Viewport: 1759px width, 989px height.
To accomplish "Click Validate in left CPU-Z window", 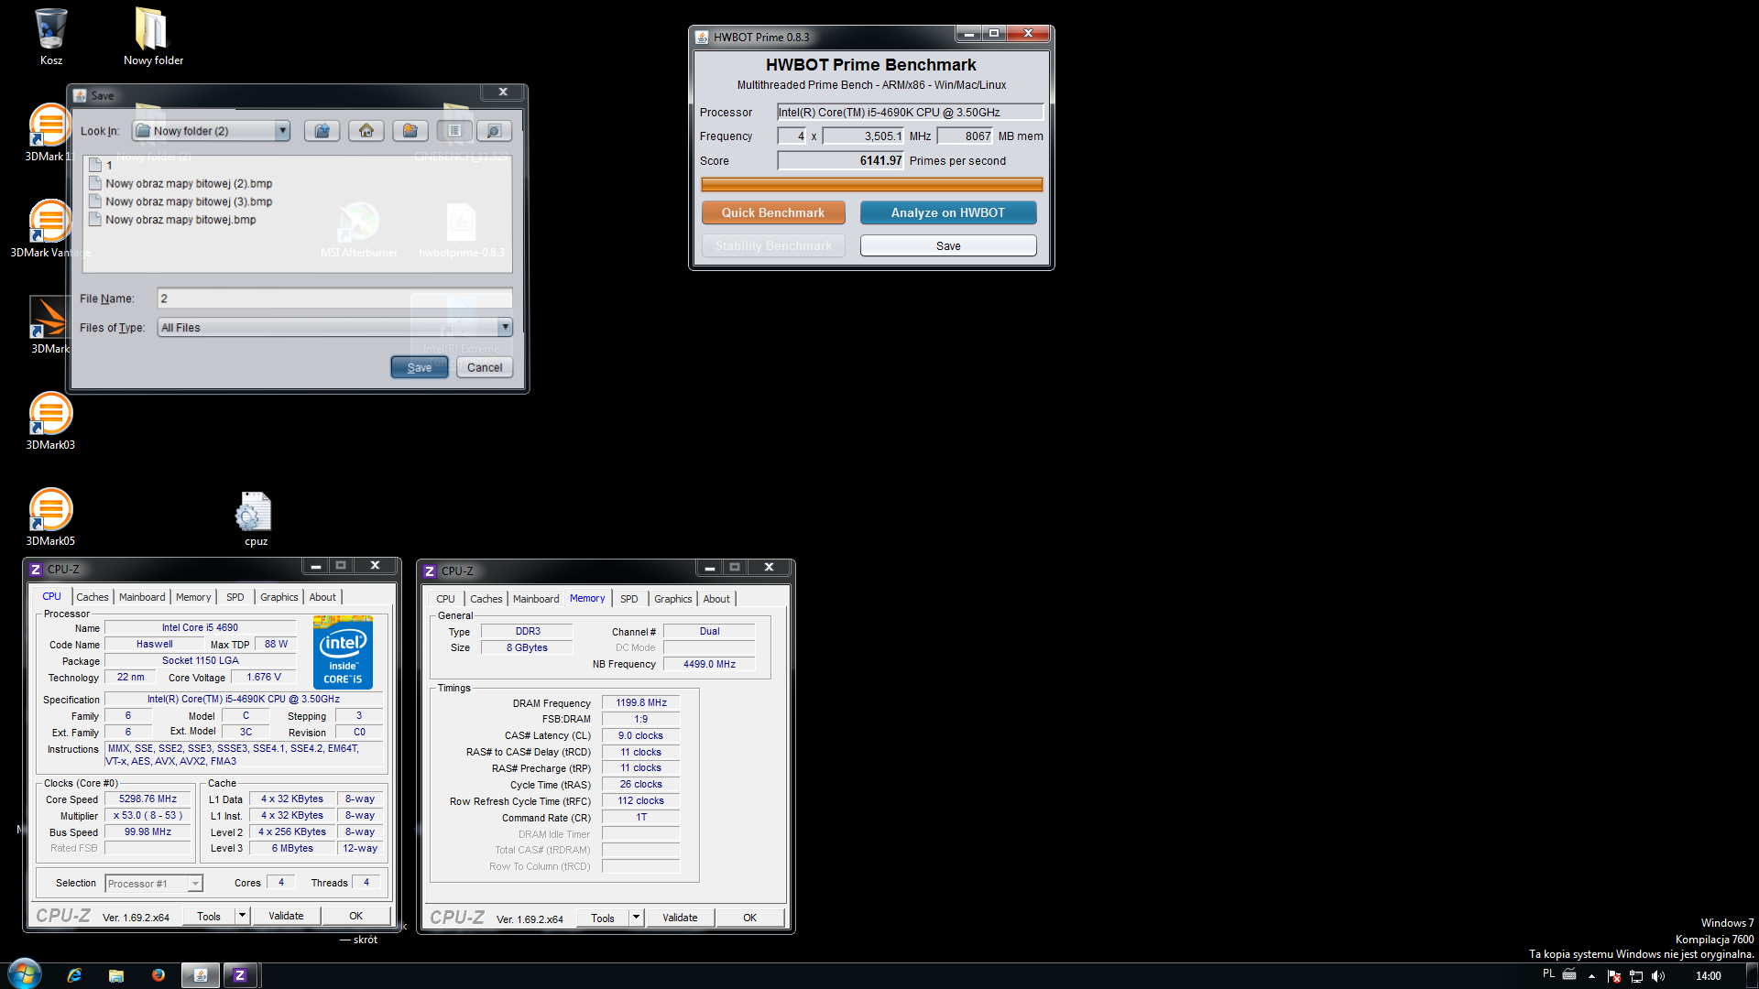I will coord(286,916).
